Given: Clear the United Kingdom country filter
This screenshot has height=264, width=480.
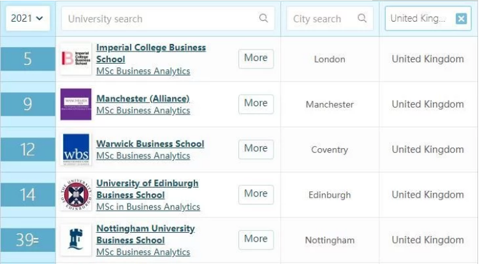Looking at the screenshot, I should 461,18.
